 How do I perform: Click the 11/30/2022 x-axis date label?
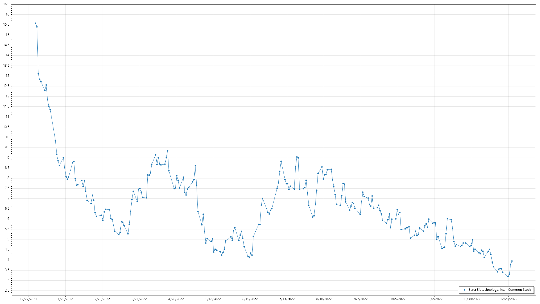click(472, 299)
